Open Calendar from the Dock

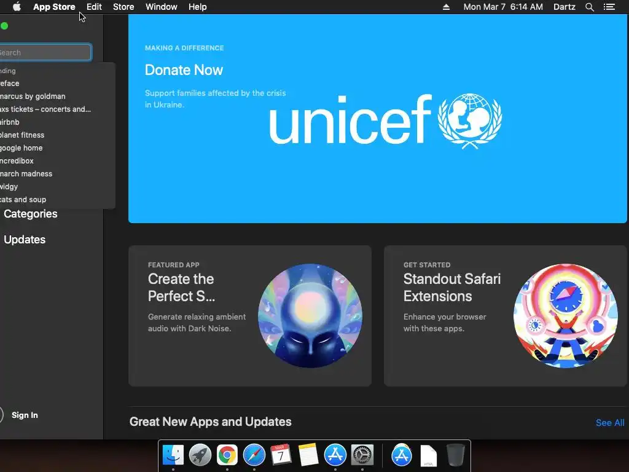[x=281, y=455]
